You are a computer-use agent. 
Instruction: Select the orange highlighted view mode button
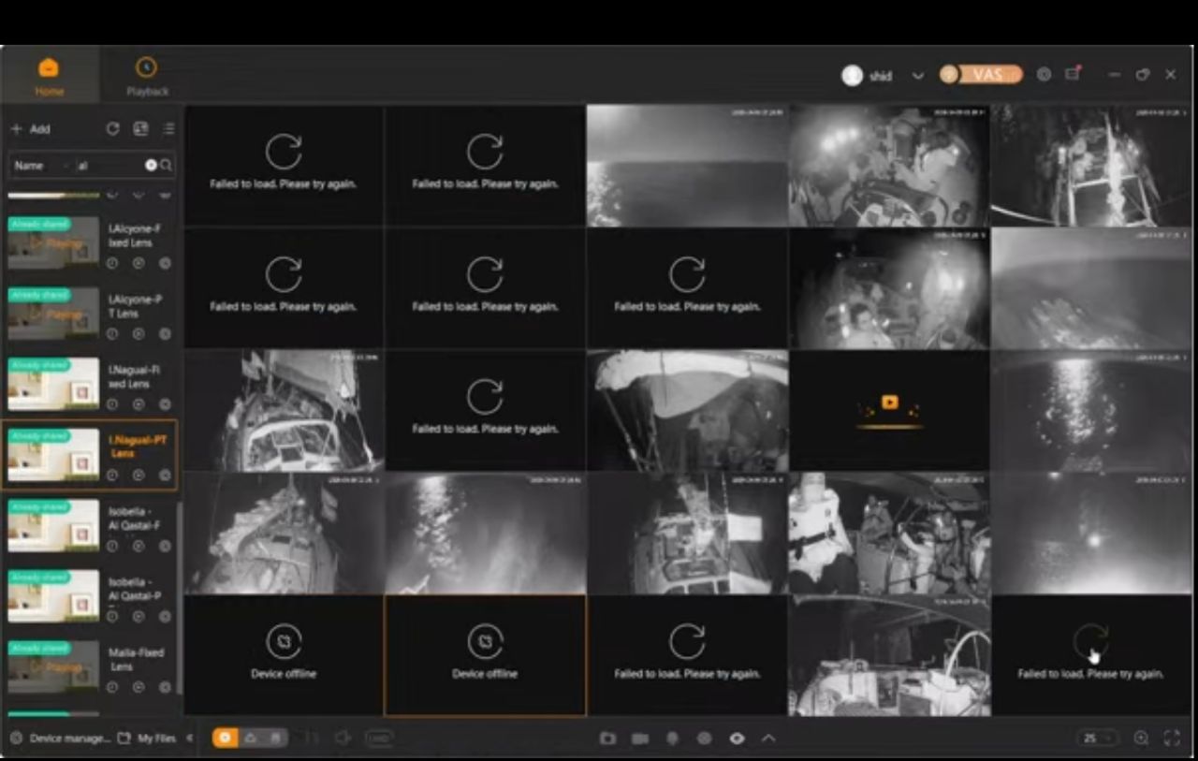(x=225, y=738)
